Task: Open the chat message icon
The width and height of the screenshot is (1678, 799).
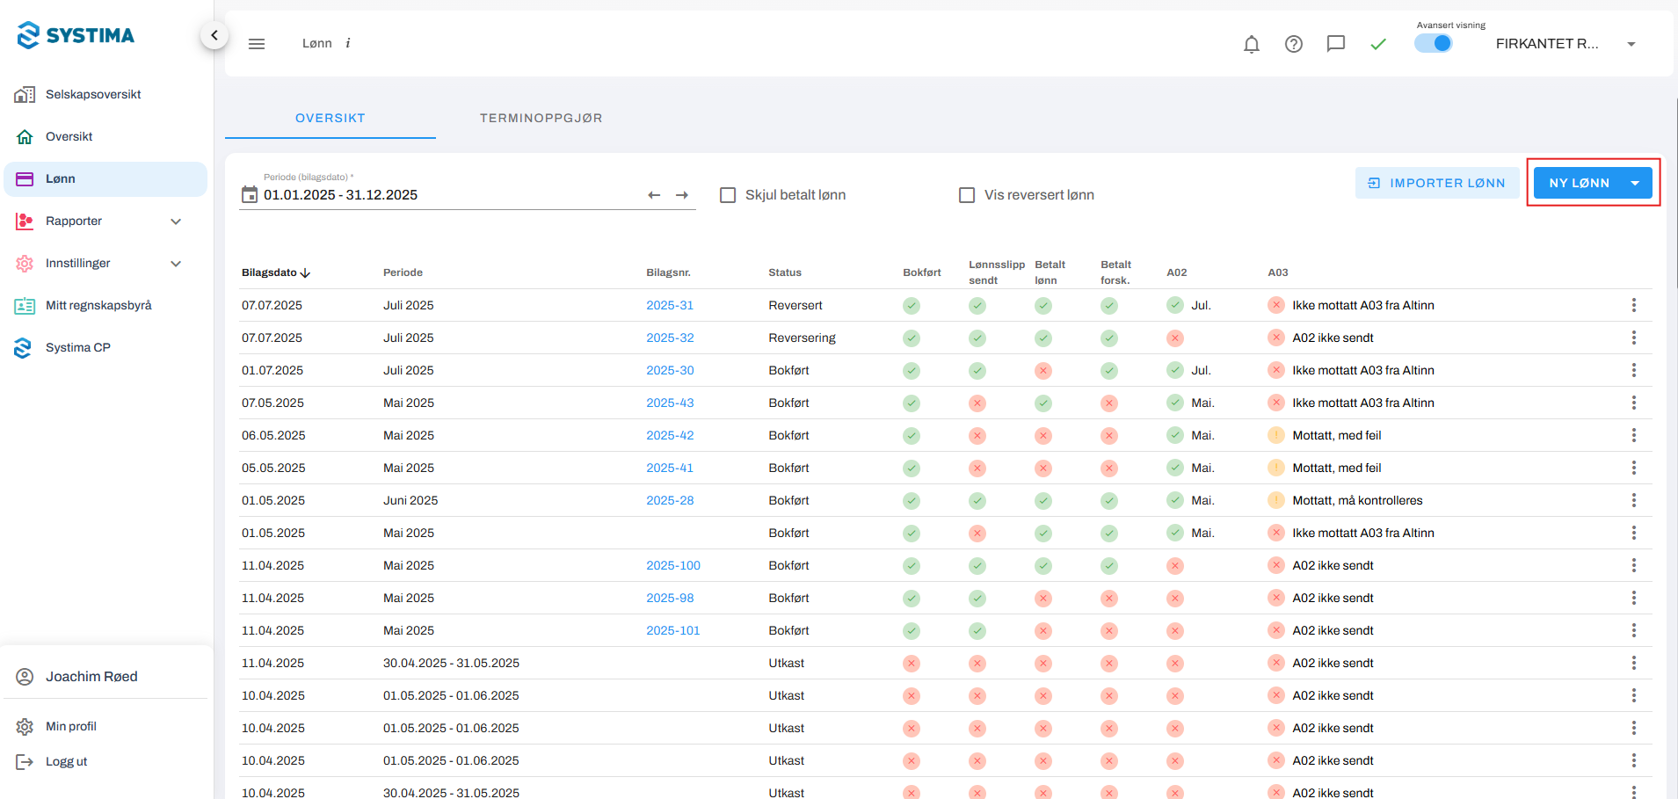Action: click(1336, 44)
